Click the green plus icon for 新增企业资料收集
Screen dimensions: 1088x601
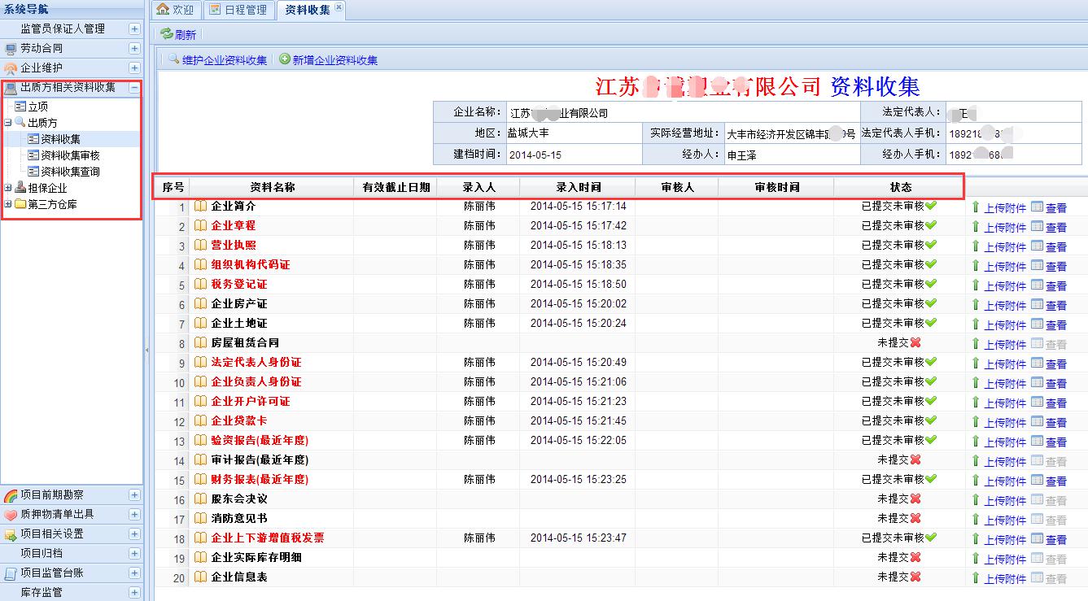tap(285, 59)
